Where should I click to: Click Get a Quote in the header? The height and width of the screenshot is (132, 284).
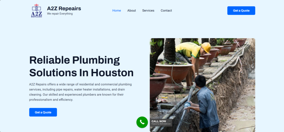pyautogui.click(x=241, y=11)
